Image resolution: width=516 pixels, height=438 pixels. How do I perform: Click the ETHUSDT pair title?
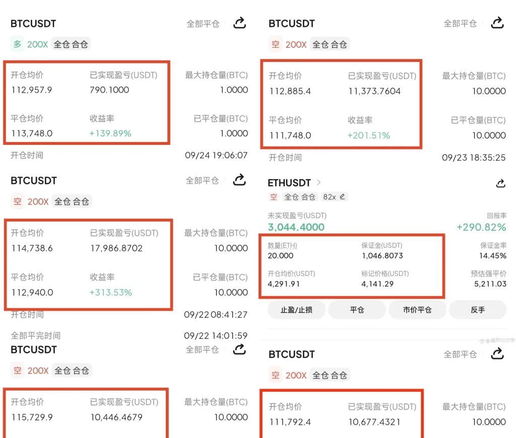tap(289, 182)
